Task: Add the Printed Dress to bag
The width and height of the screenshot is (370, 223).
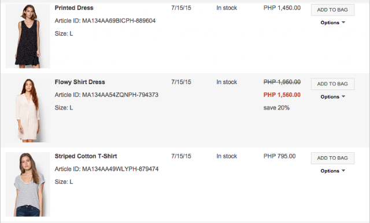Action: tap(332, 10)
